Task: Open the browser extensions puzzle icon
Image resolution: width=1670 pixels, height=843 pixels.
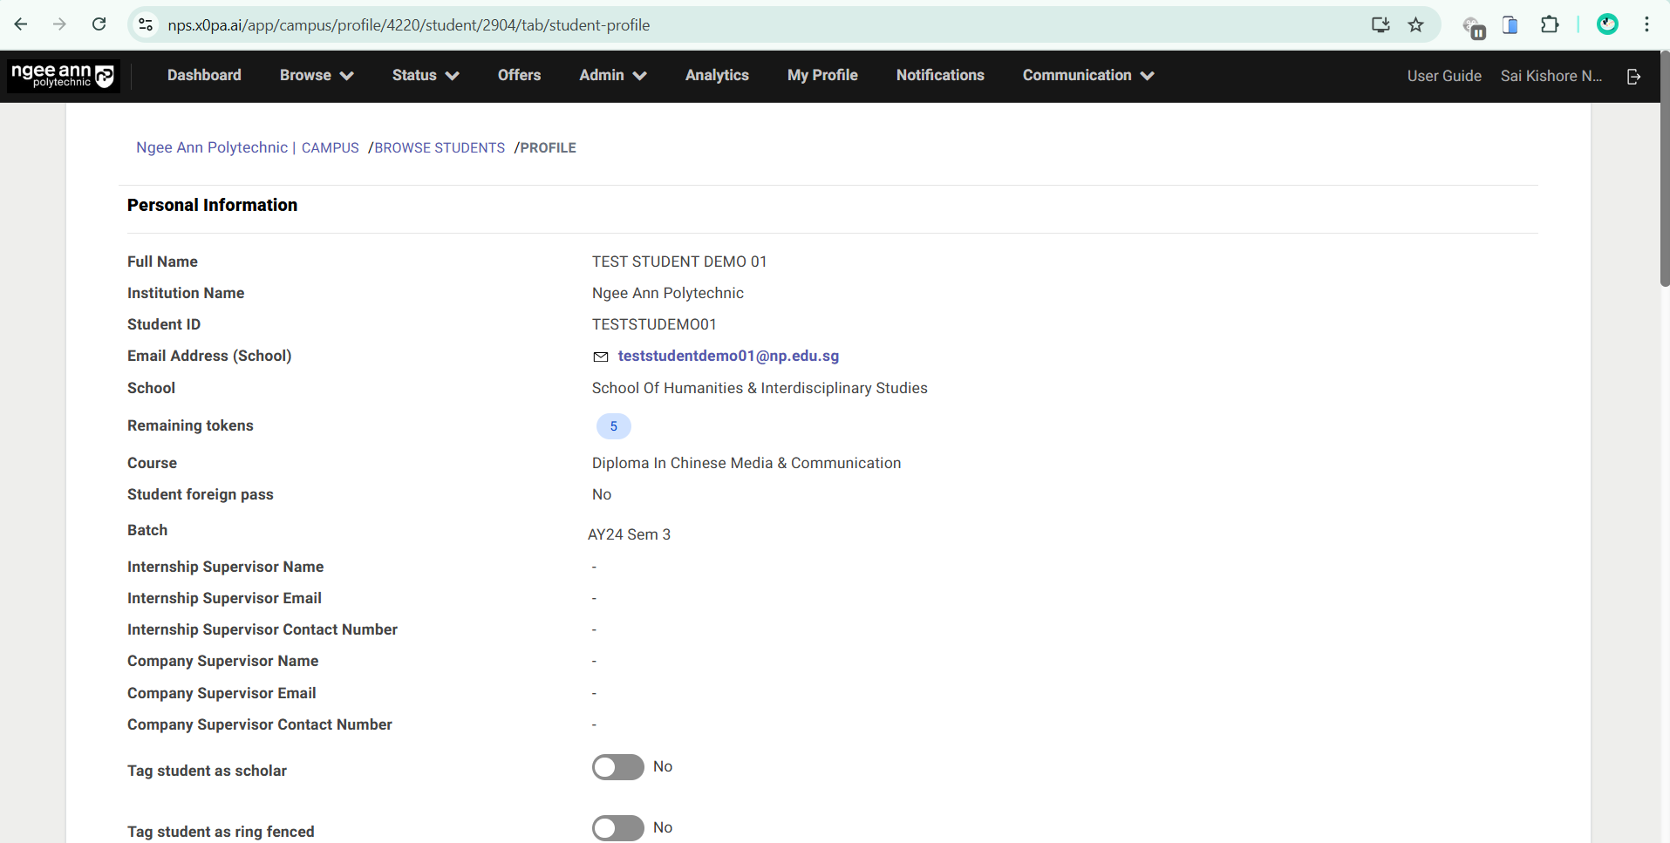Action: point(1550,24)
